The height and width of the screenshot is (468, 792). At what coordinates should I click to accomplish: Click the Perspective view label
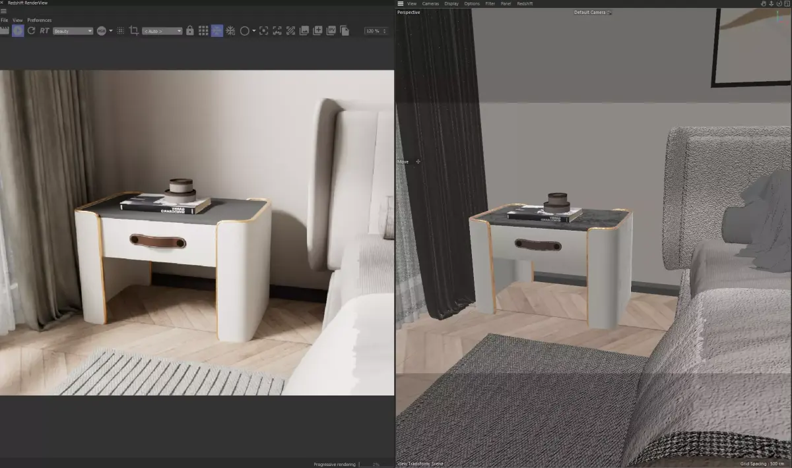click(409, 12)
